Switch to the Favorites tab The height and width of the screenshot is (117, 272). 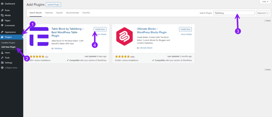coord(86,13)
